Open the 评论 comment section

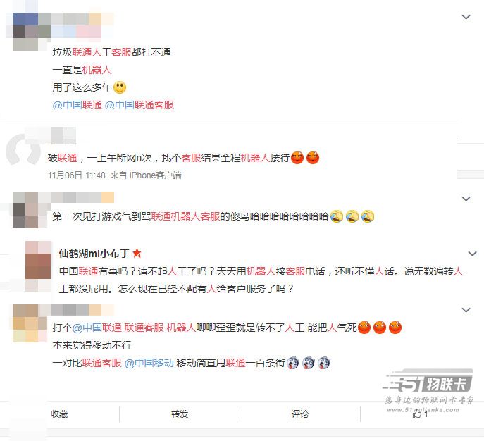[x=300, y=414]
